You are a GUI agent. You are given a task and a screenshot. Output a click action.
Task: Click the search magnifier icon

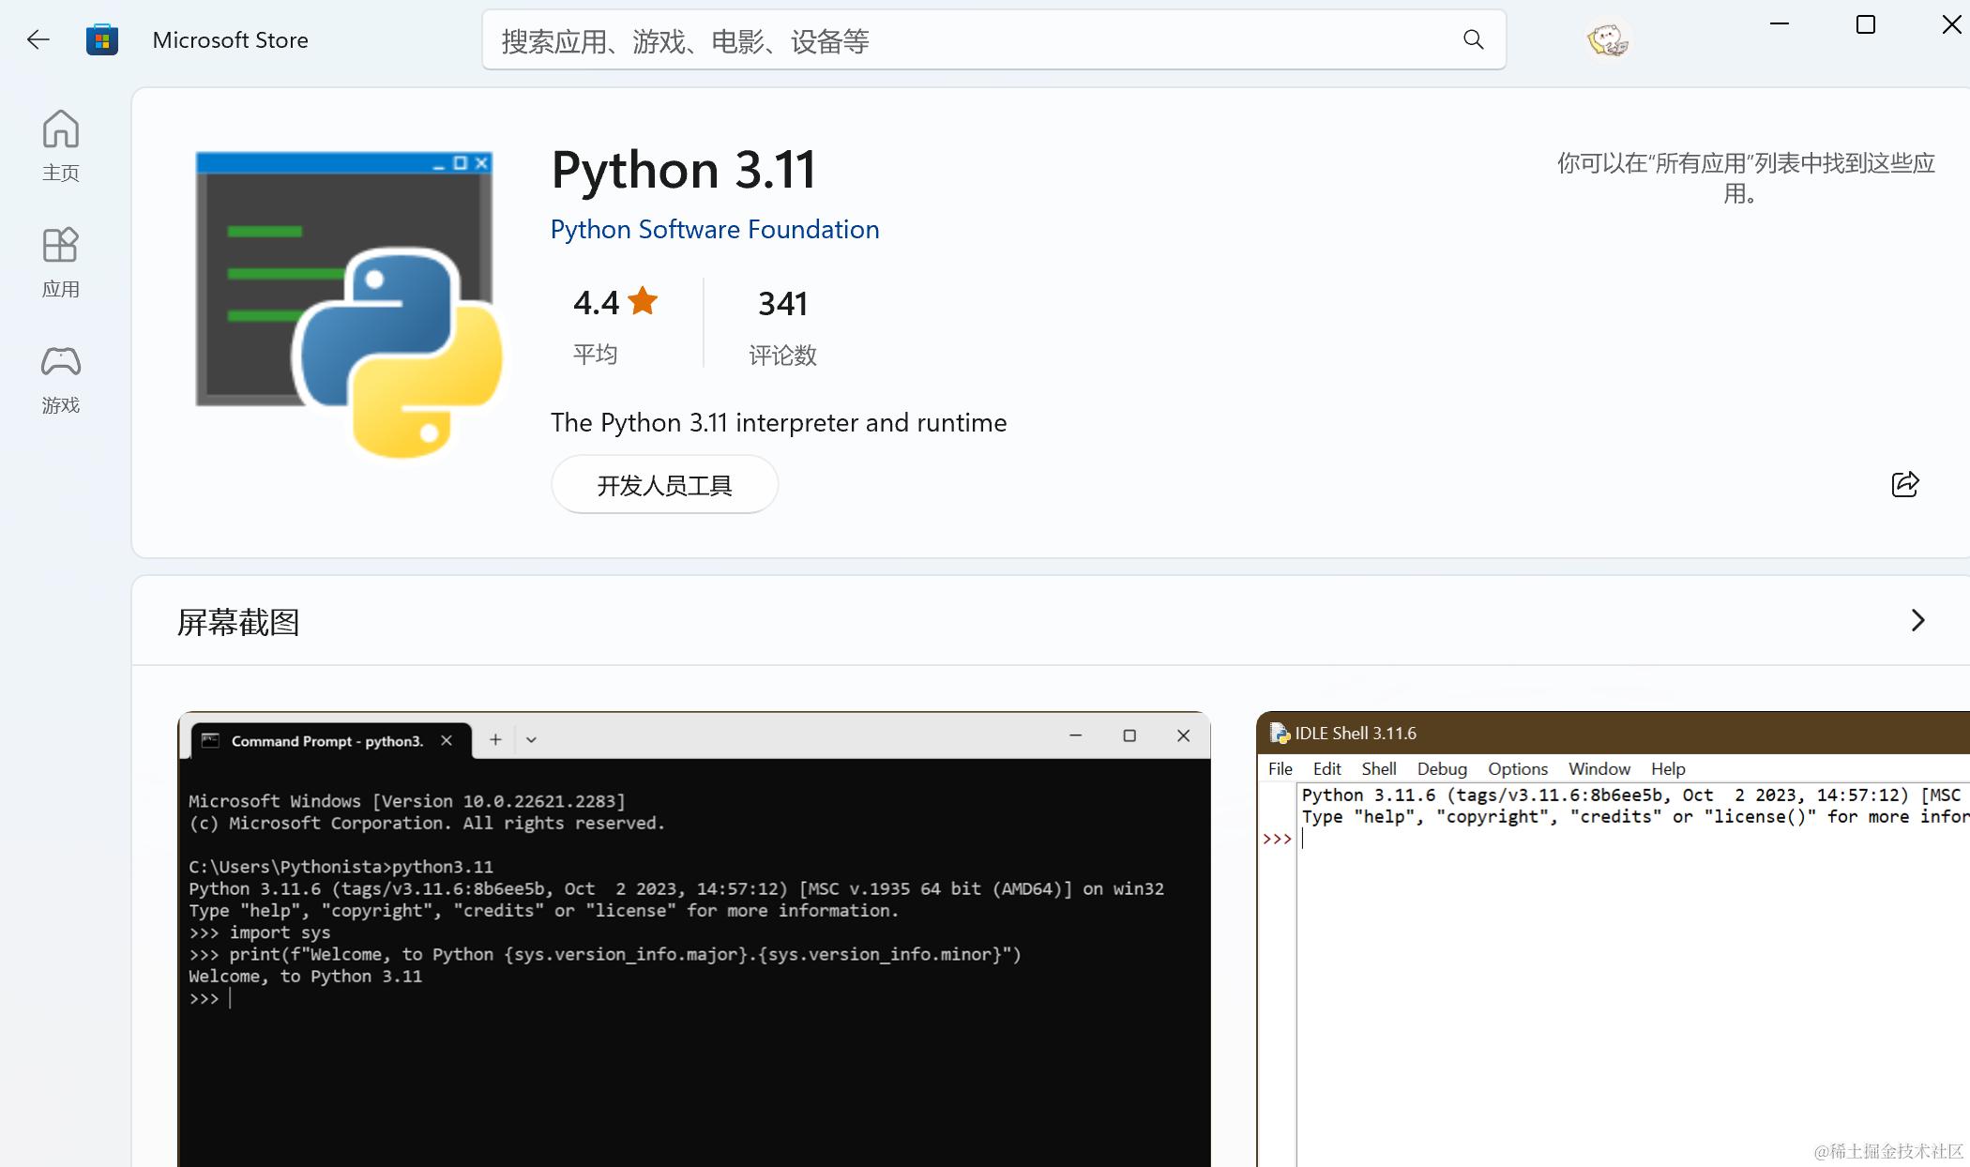(1473, 39)
